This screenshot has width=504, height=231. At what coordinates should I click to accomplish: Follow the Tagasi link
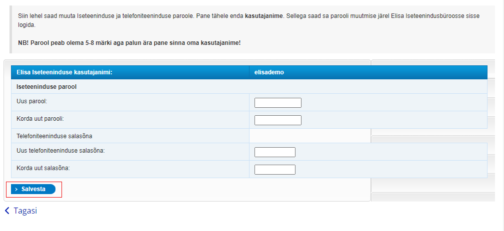coord(25,211)
